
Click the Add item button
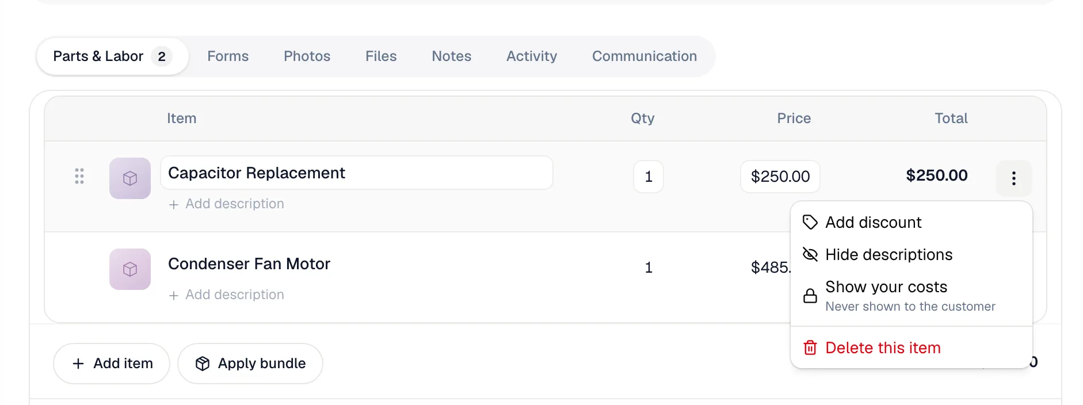pos(112,364)
